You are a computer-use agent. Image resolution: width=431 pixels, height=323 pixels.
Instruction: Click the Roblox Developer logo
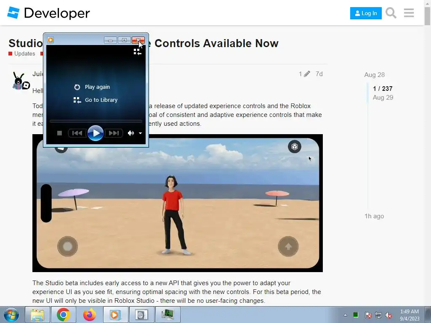pos(48,13)
